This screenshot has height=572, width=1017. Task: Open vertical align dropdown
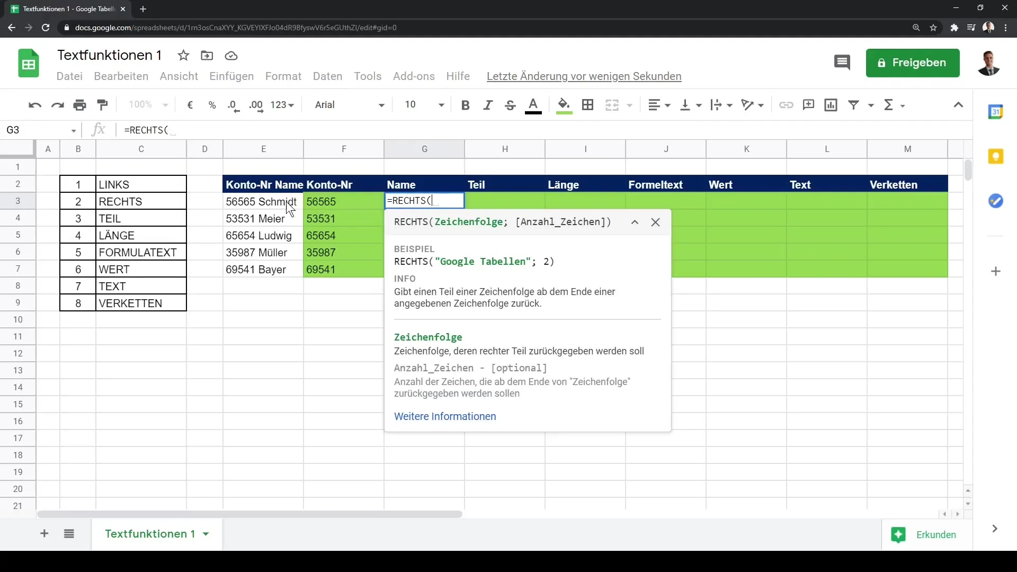(x=691, y=105)
